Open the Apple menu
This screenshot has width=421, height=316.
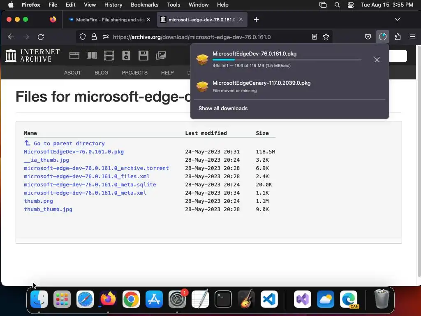coord(11,5)
